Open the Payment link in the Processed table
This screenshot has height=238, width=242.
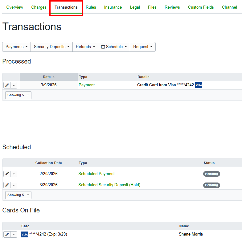[x=87, y=85]
